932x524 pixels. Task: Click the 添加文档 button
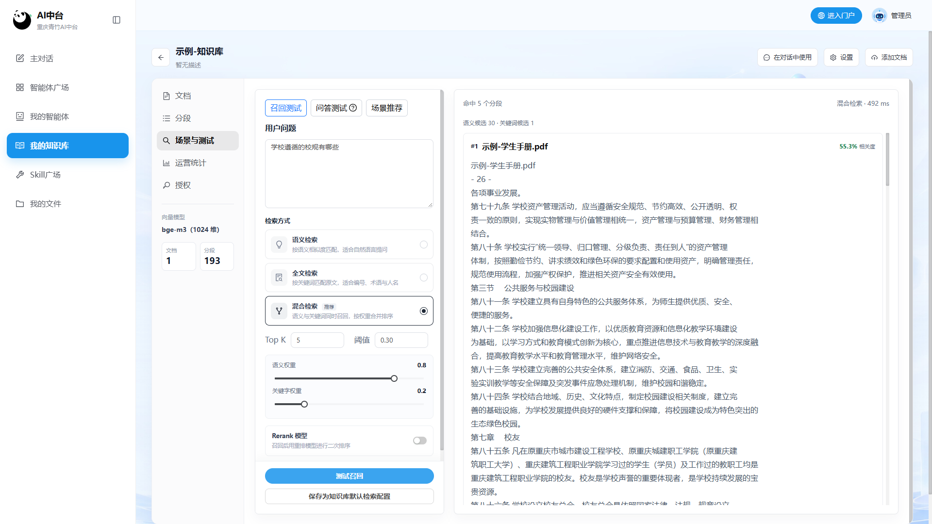pos(889,57)
